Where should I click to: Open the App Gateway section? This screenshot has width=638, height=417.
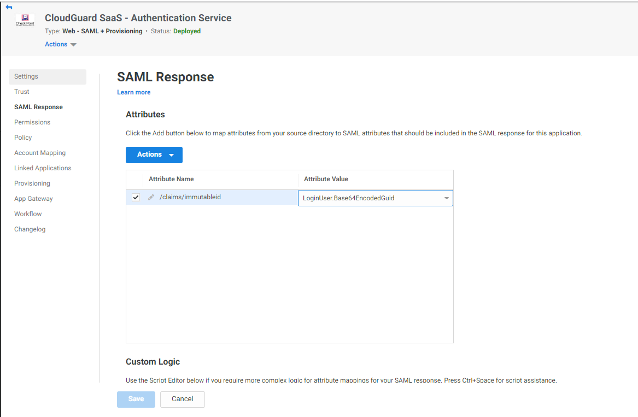[x=33, y=199]
